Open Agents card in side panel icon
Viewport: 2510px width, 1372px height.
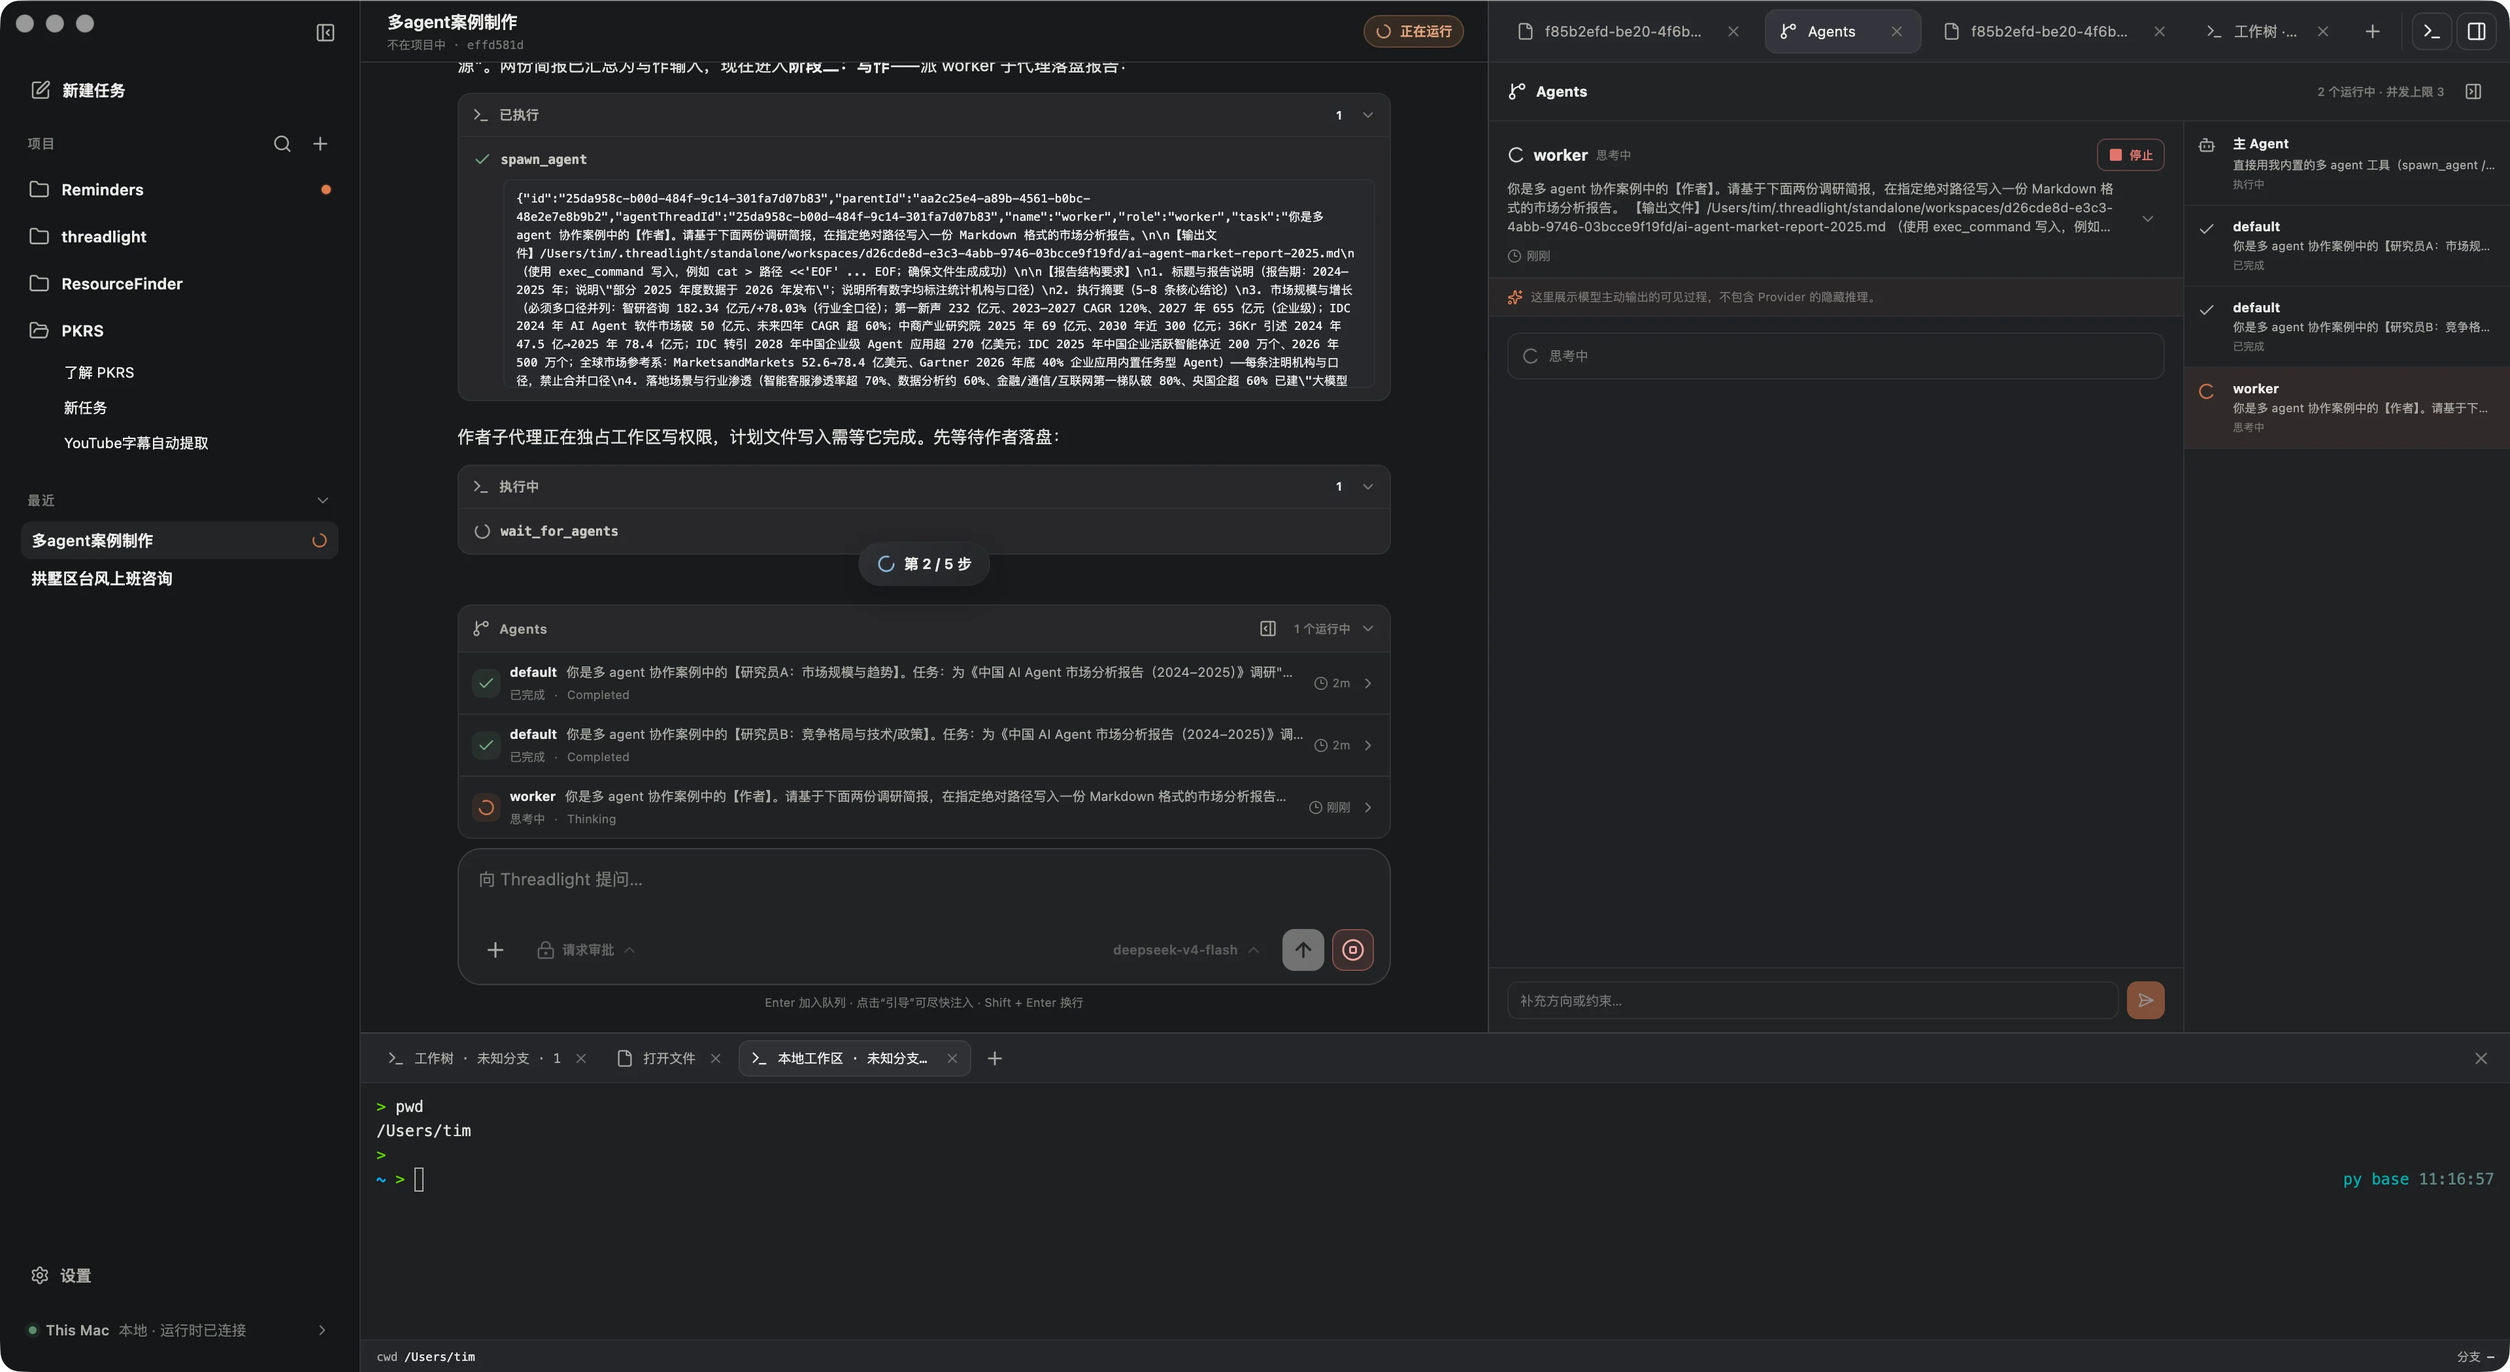coord(1267,629)
